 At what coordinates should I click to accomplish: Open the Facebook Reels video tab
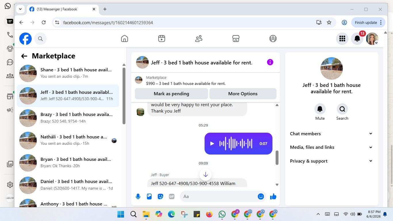[162, 39]
